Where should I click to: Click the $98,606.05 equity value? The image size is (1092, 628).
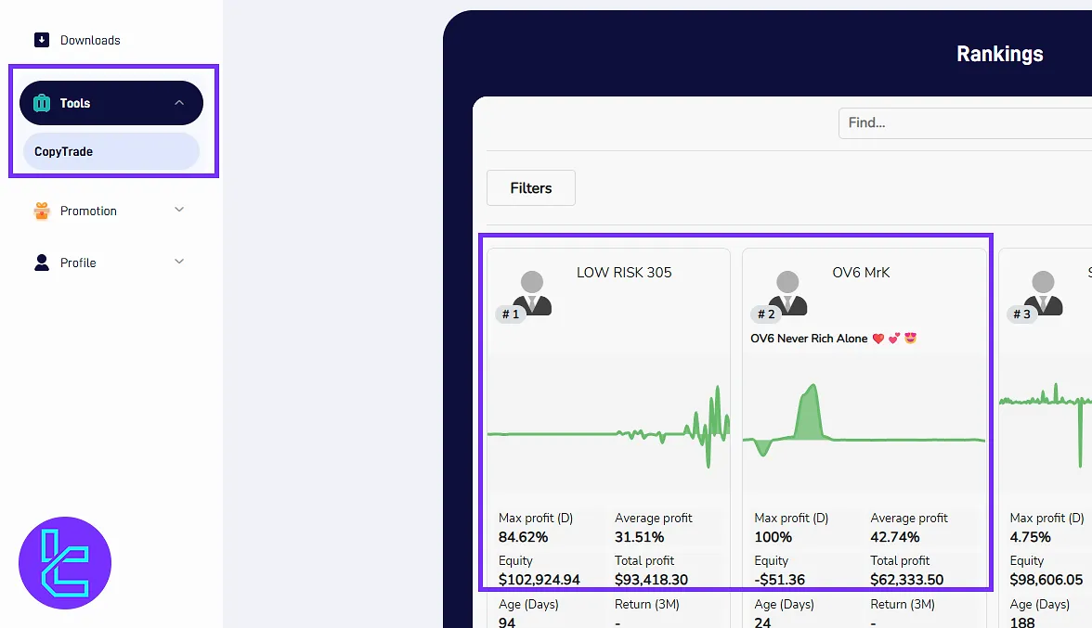[1046, 580]
